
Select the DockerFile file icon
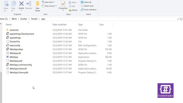click(7, 41)
